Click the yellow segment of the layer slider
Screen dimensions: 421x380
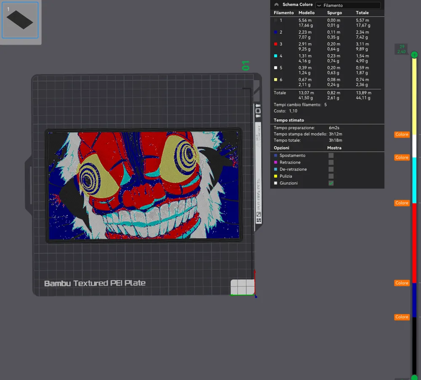click(x=414, y=96)
